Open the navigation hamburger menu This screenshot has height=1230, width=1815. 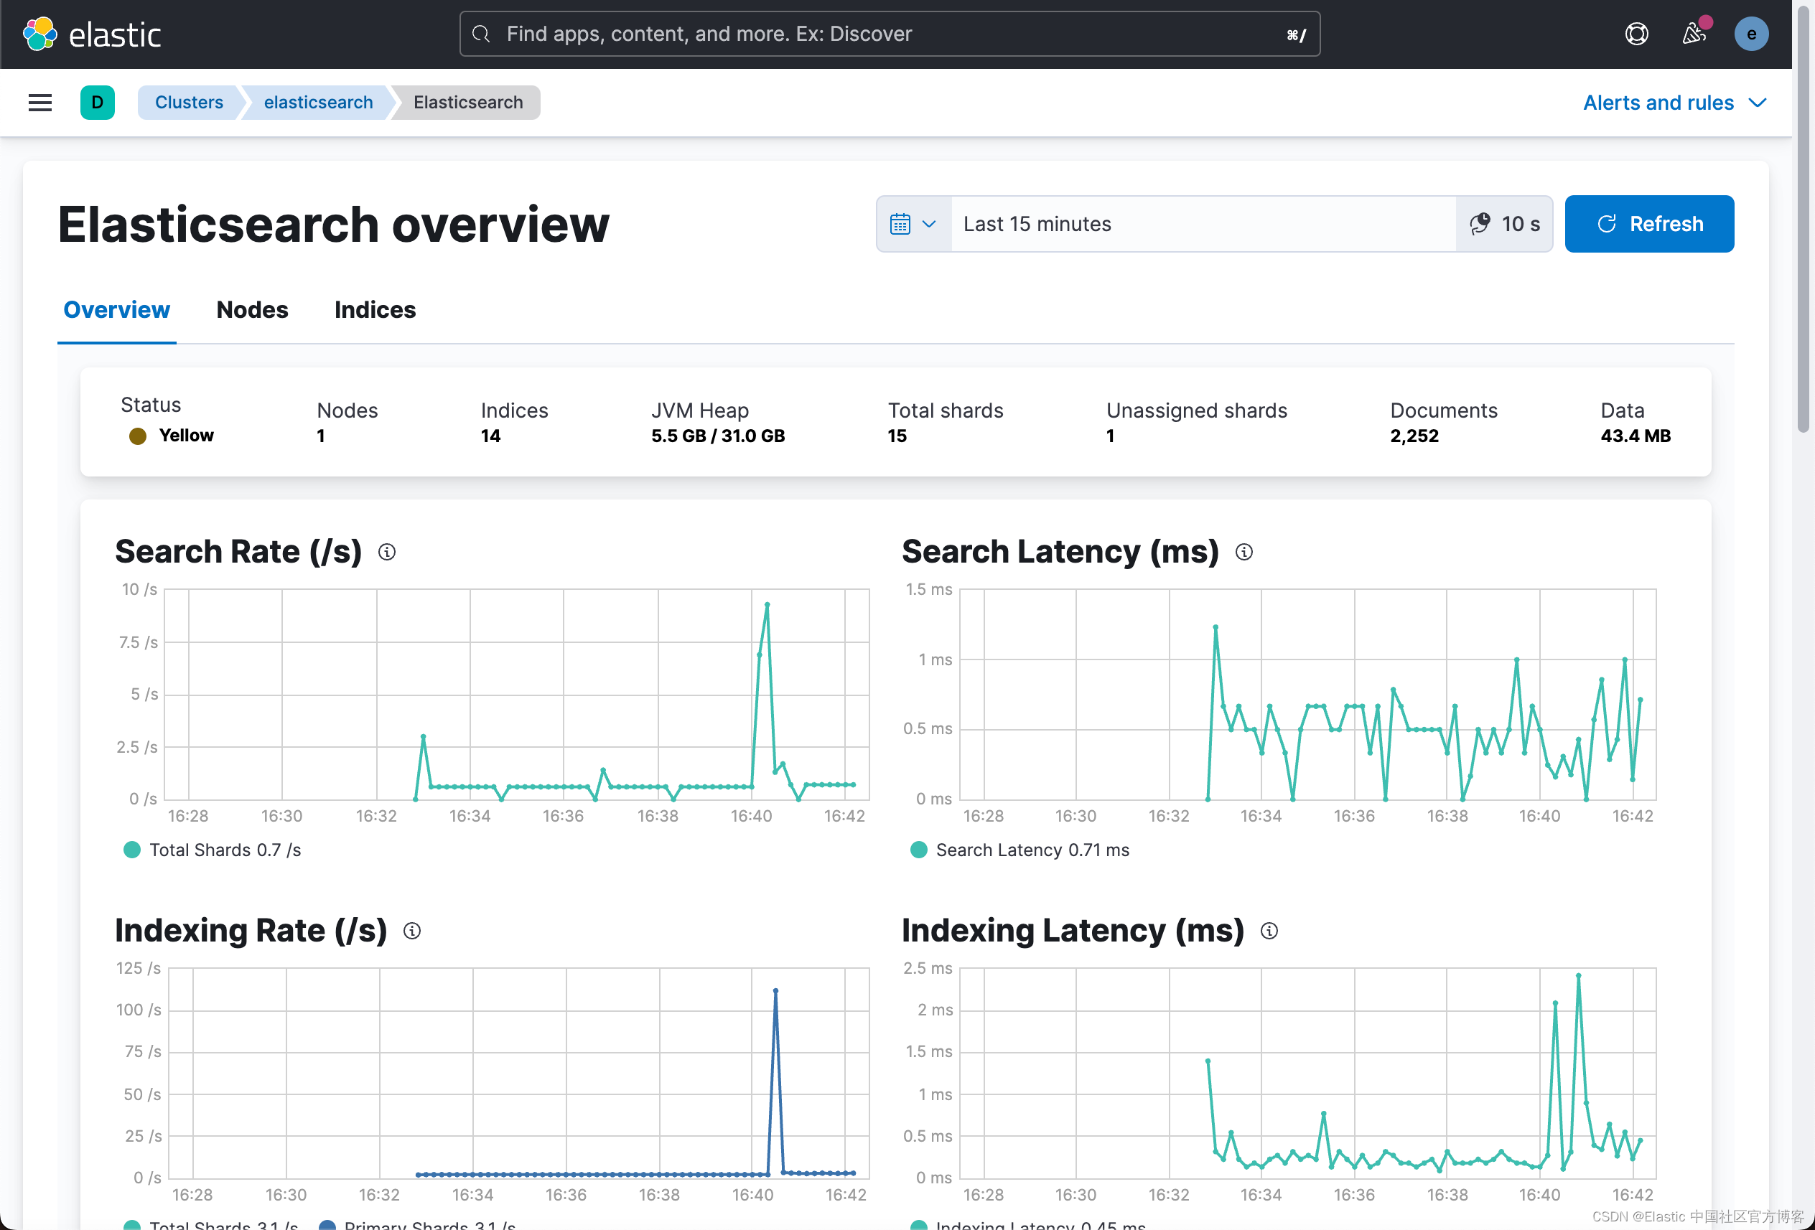coord(39,102)
